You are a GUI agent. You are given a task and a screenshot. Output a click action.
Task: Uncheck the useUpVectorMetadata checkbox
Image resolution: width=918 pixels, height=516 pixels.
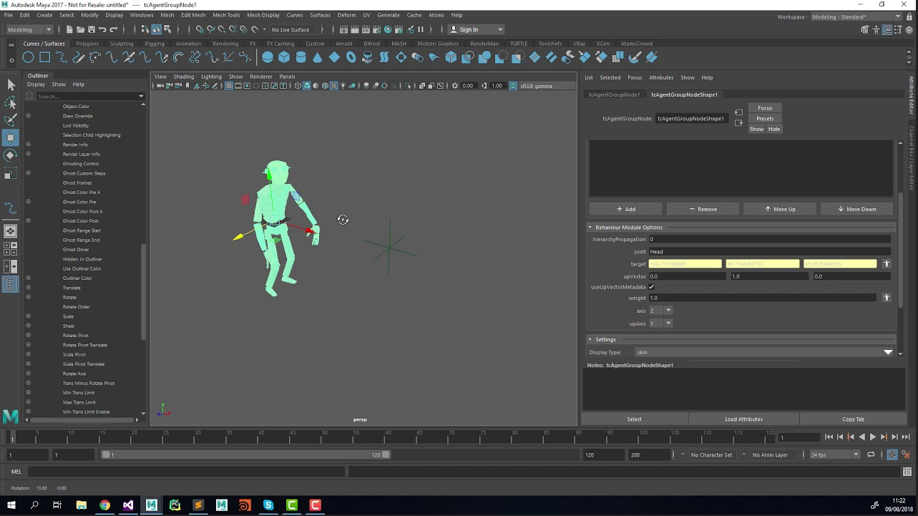click(651, 287)
